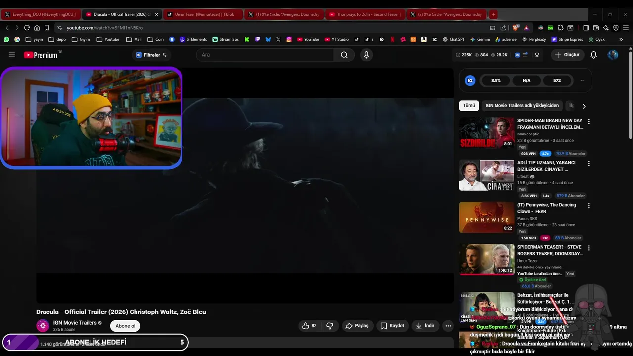633x356 pixels.
Task: Open options for Adli Tıp Uzmanı video
Action: tap(588, 163)
